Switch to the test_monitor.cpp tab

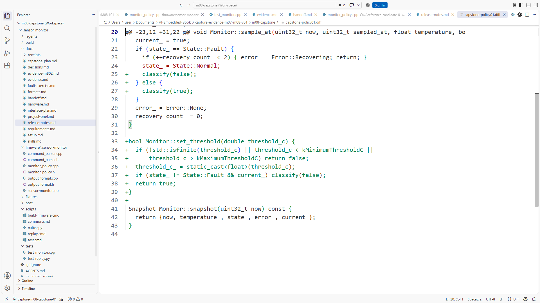click(228, 15)
